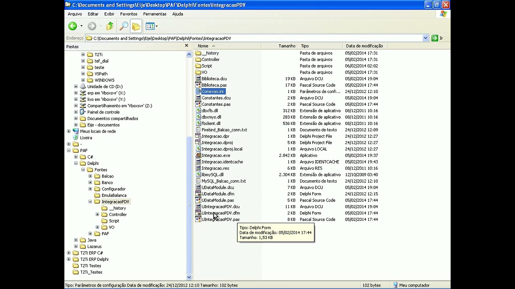The width and height of the screenshot is (515, 289).
Task: Click file name Integracao.identcache
Action: pyautogui.click(x=222, y=162)
